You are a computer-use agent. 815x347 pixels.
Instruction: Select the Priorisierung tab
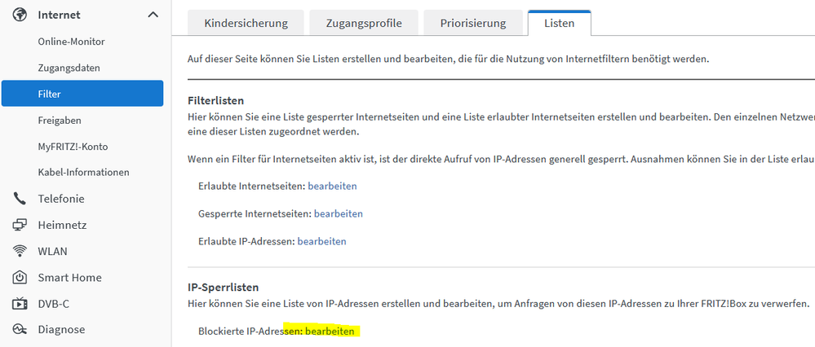coord(473,24)
